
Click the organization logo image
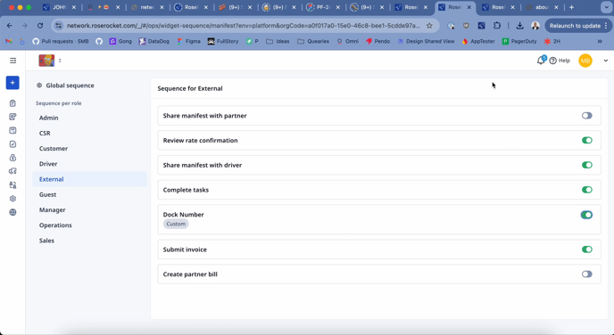coord(46,61)
